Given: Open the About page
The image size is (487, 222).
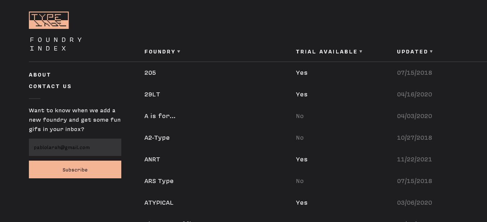Looking at the screenshot, I should coord(40,75).
